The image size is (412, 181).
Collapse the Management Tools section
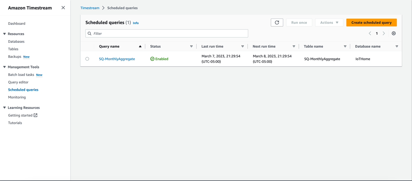(5, 67)
